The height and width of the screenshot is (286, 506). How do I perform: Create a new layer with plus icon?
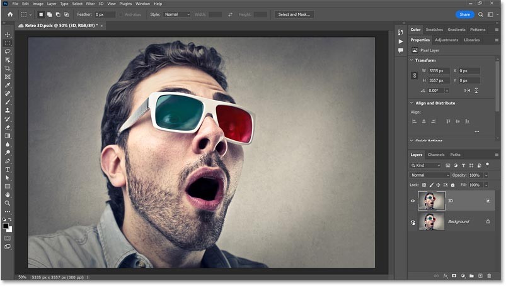pyautogui.click(x=480, y=275)
